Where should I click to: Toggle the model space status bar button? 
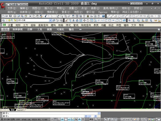click(91, 119)
